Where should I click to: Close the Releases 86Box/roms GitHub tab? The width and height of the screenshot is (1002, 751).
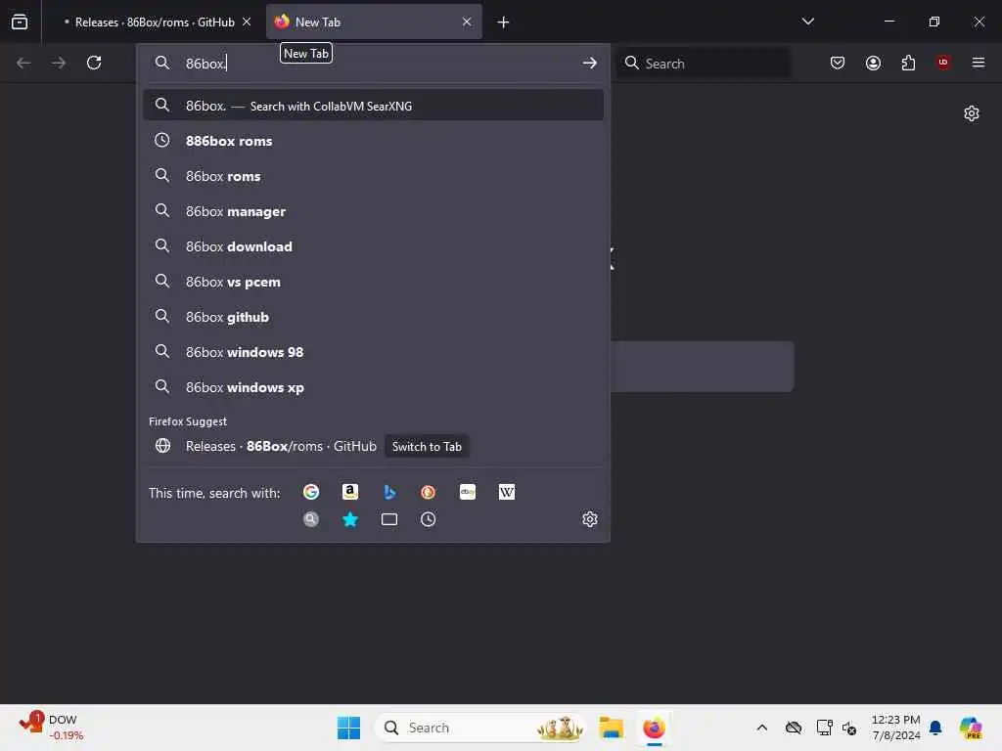247,22
